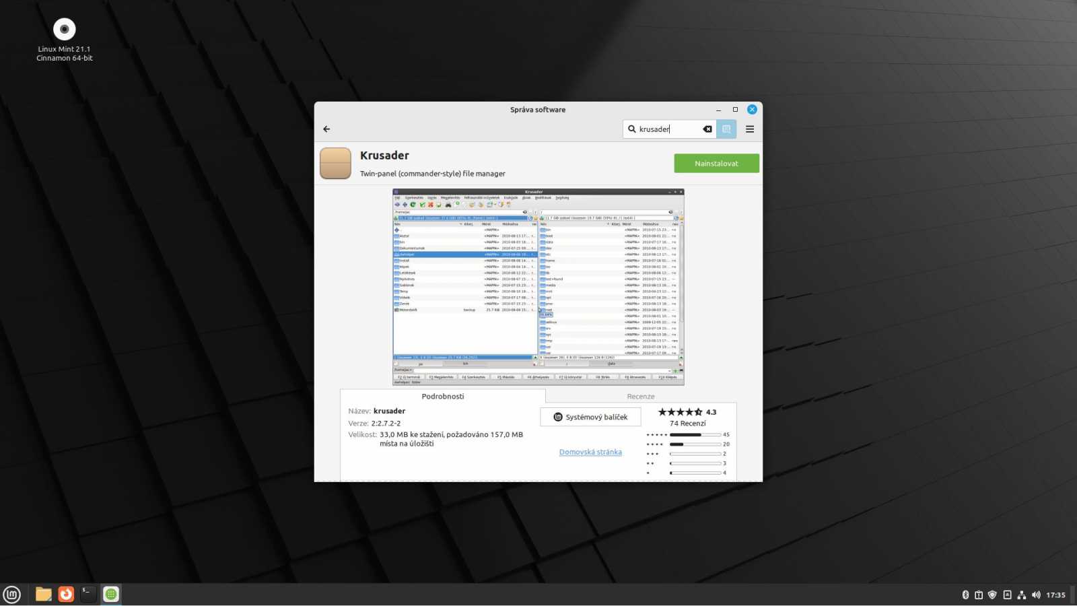The image size is (1077, 606).
Task: Click the search magnifier icon
Action: [x=632, y=129]
